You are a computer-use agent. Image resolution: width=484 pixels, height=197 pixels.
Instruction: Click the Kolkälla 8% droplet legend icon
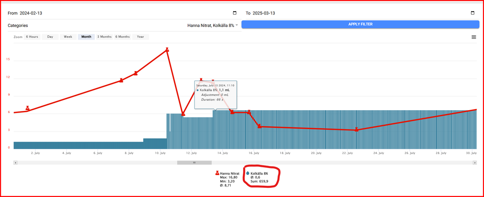pos(248,173)
